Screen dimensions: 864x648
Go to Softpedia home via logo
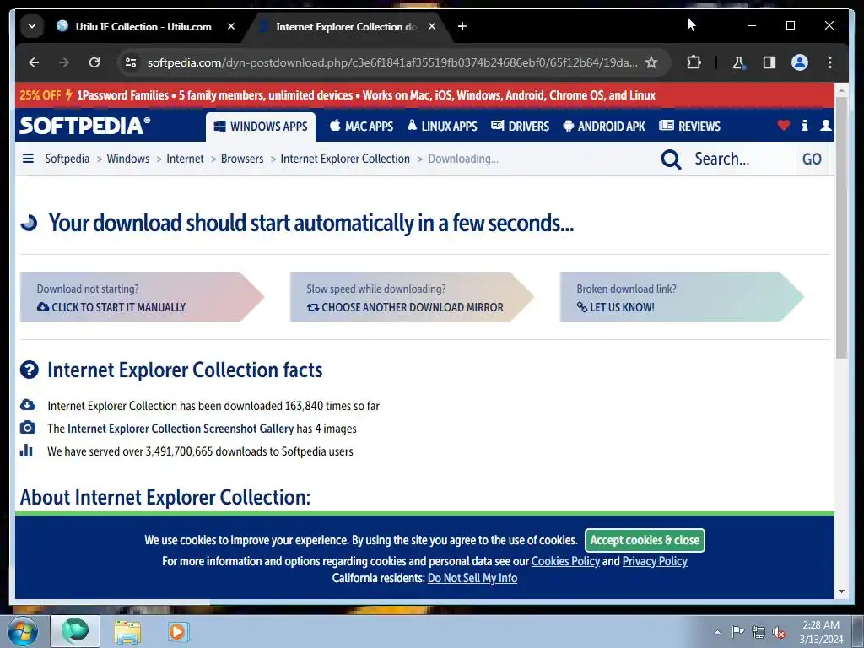coord(85,126)
